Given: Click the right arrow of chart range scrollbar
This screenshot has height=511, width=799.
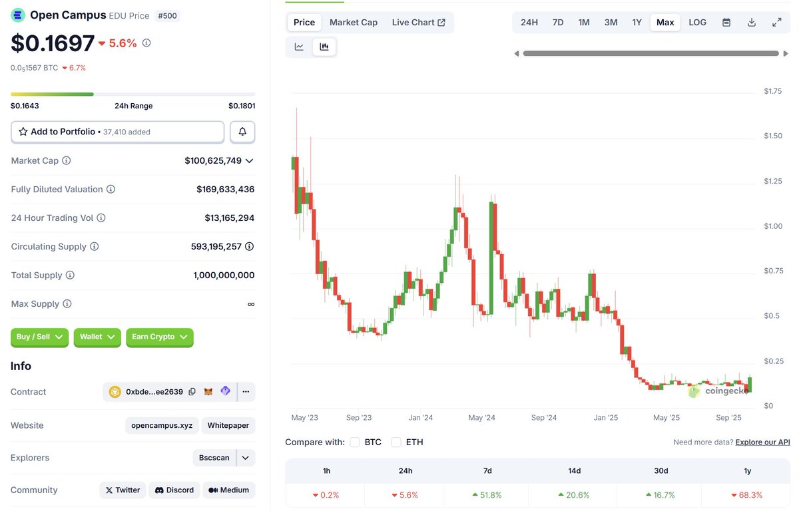Looking at the screenshot, I should pos(786,54).
